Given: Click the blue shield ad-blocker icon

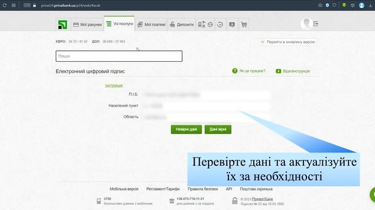Looking at the screenshot, I should click(x=328, y=5).
